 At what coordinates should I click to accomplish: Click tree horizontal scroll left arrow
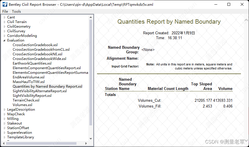tap(4, 143)
